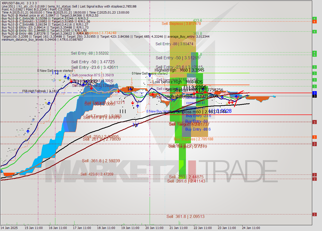Click the black current-price tag on right axis
The image size is (322, 231).
pyautogui.click(x=314, y=96)
